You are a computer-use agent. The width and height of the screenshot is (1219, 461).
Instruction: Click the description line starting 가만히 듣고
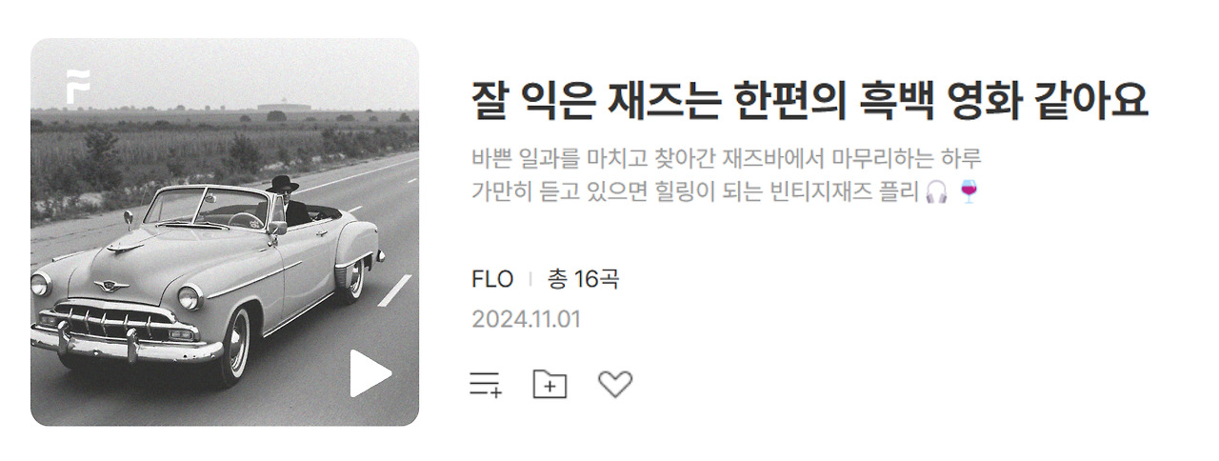(725, 192)
